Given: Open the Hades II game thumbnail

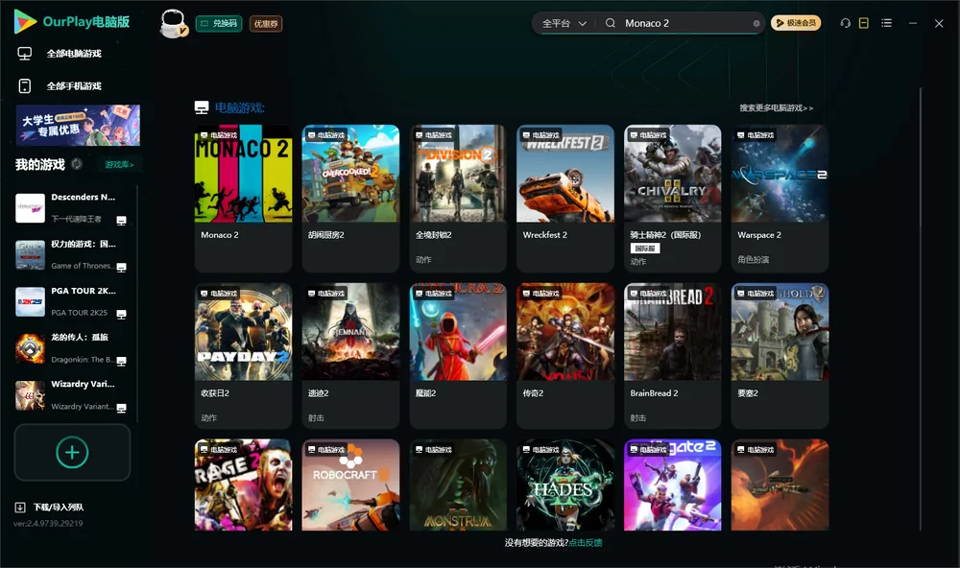Looking at the screenshot, I should click(565, 485).
